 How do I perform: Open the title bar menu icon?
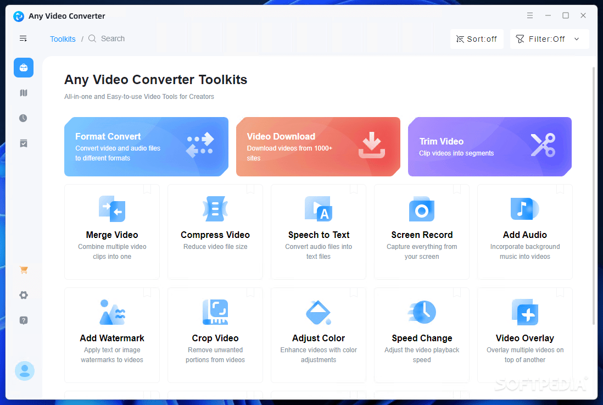[x=530, y=15]
